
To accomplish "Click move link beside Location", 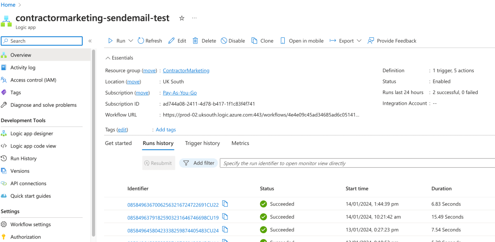I will (133, 82).
